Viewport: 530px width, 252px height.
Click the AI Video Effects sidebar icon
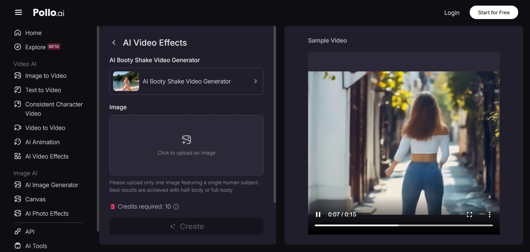tap(18, 156)
